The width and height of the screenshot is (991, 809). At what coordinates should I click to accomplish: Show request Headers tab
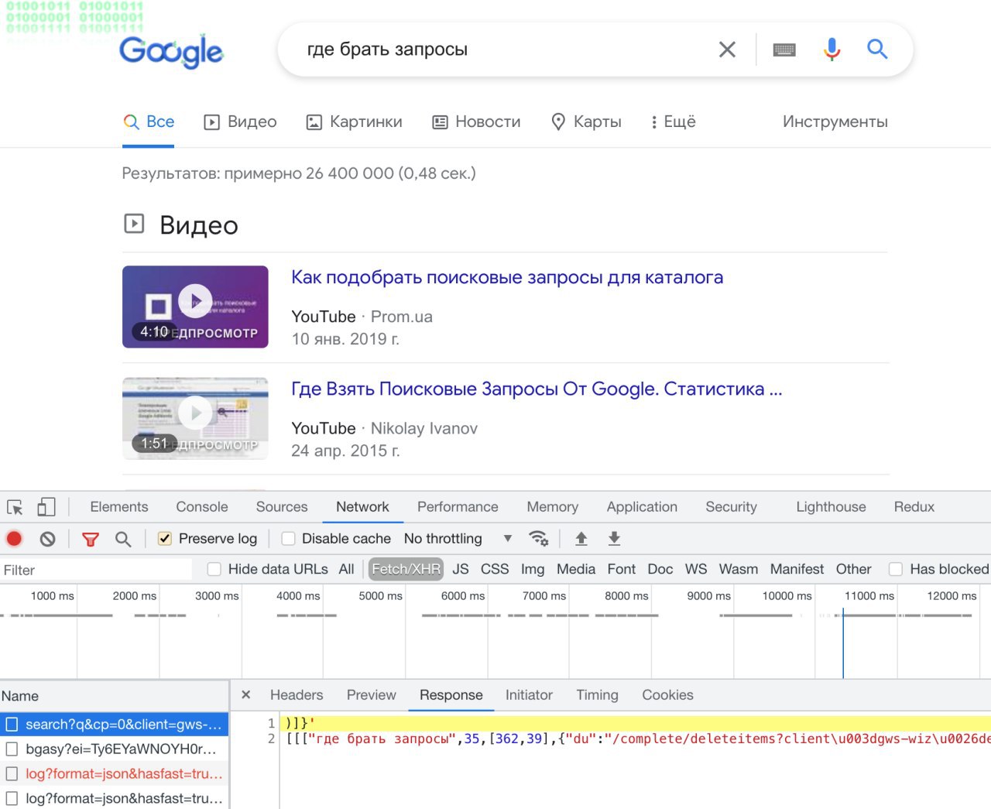(297, 695)
